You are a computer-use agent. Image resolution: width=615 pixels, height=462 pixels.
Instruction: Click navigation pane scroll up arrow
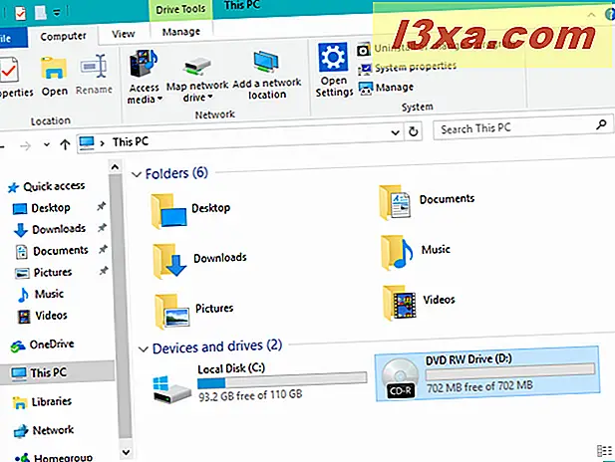115,167
